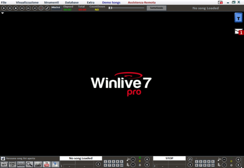The height and width of the screenshot is (168, 244).
Task: Start playback with the Play button
Action: pyautogui.click(x=4, y=8)
